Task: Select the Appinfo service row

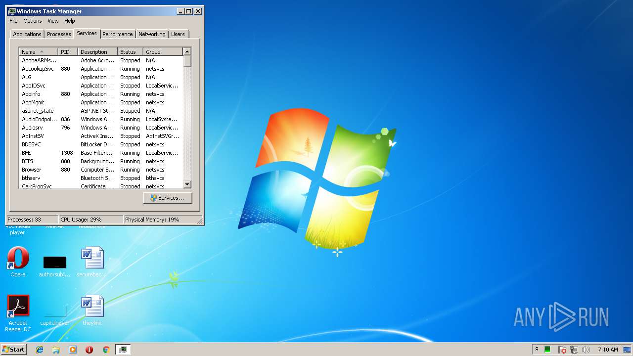Action: tap(101, 94)
